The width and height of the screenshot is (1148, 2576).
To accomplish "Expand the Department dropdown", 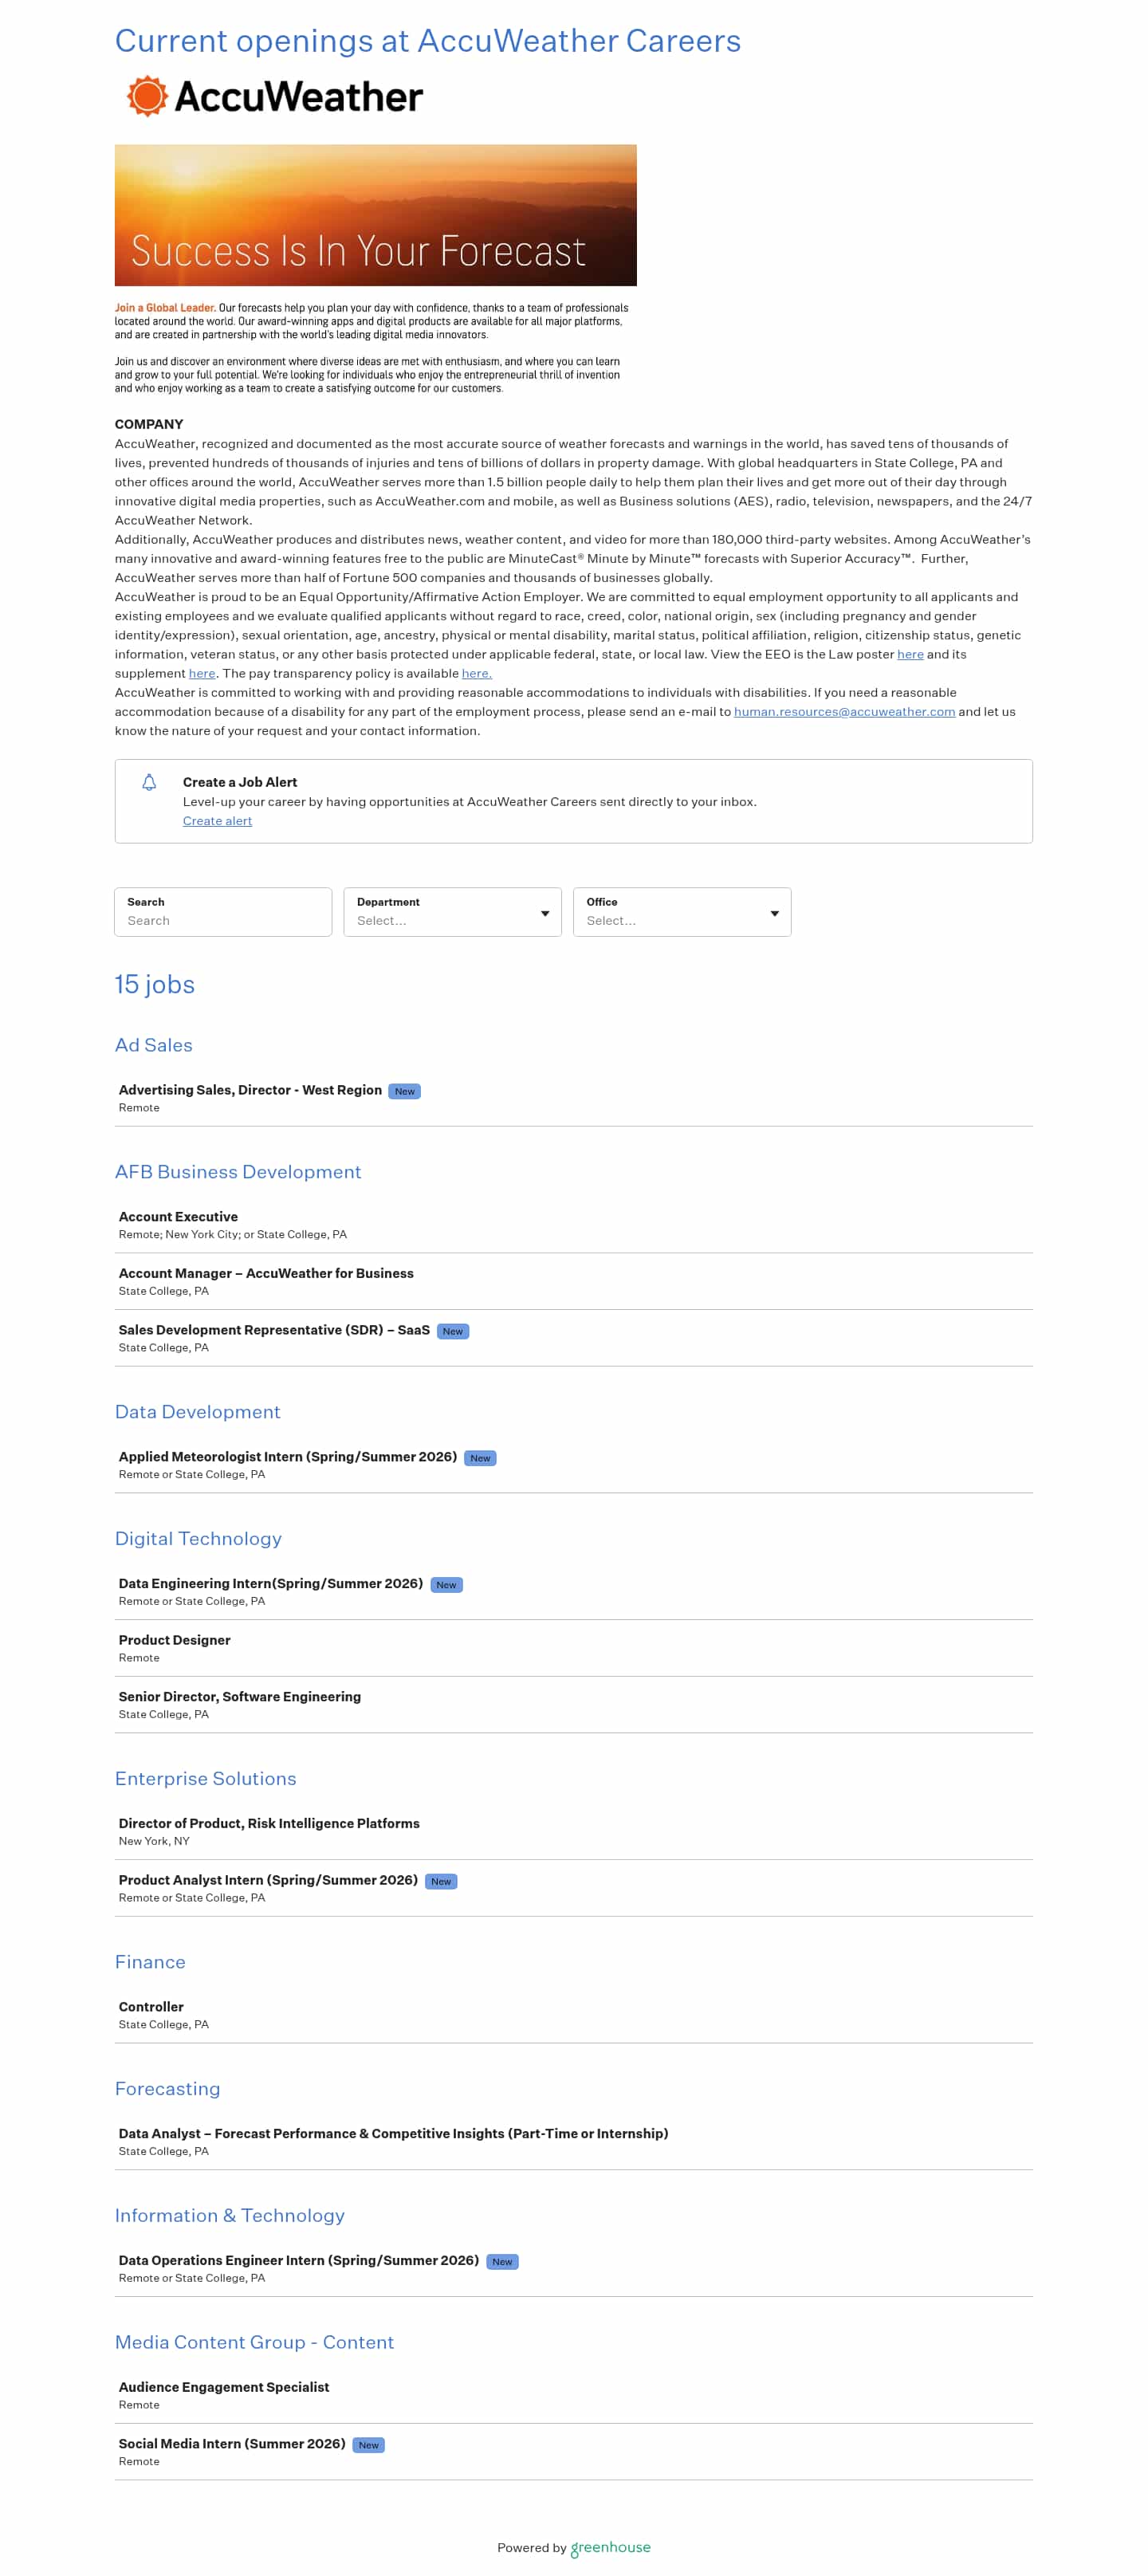I will tap(452, 912).
